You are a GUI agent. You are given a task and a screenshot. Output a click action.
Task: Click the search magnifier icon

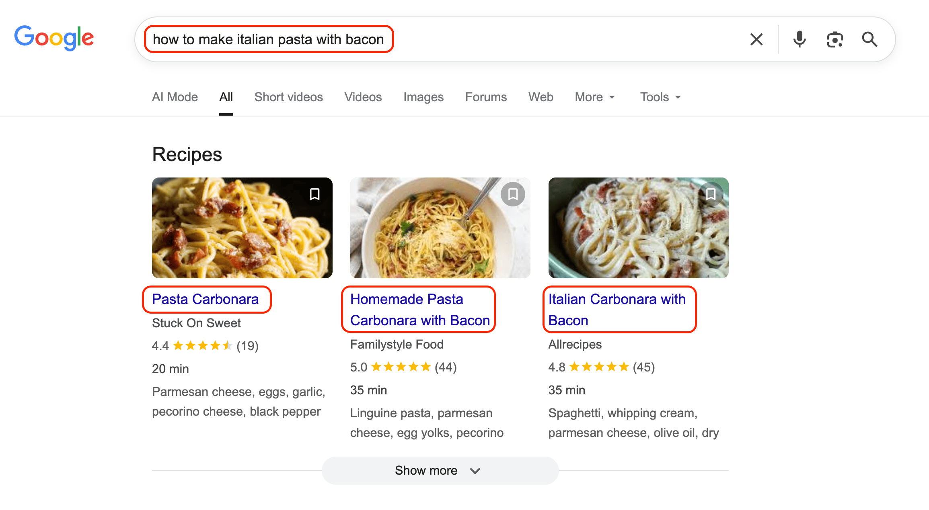coord(869,39)
